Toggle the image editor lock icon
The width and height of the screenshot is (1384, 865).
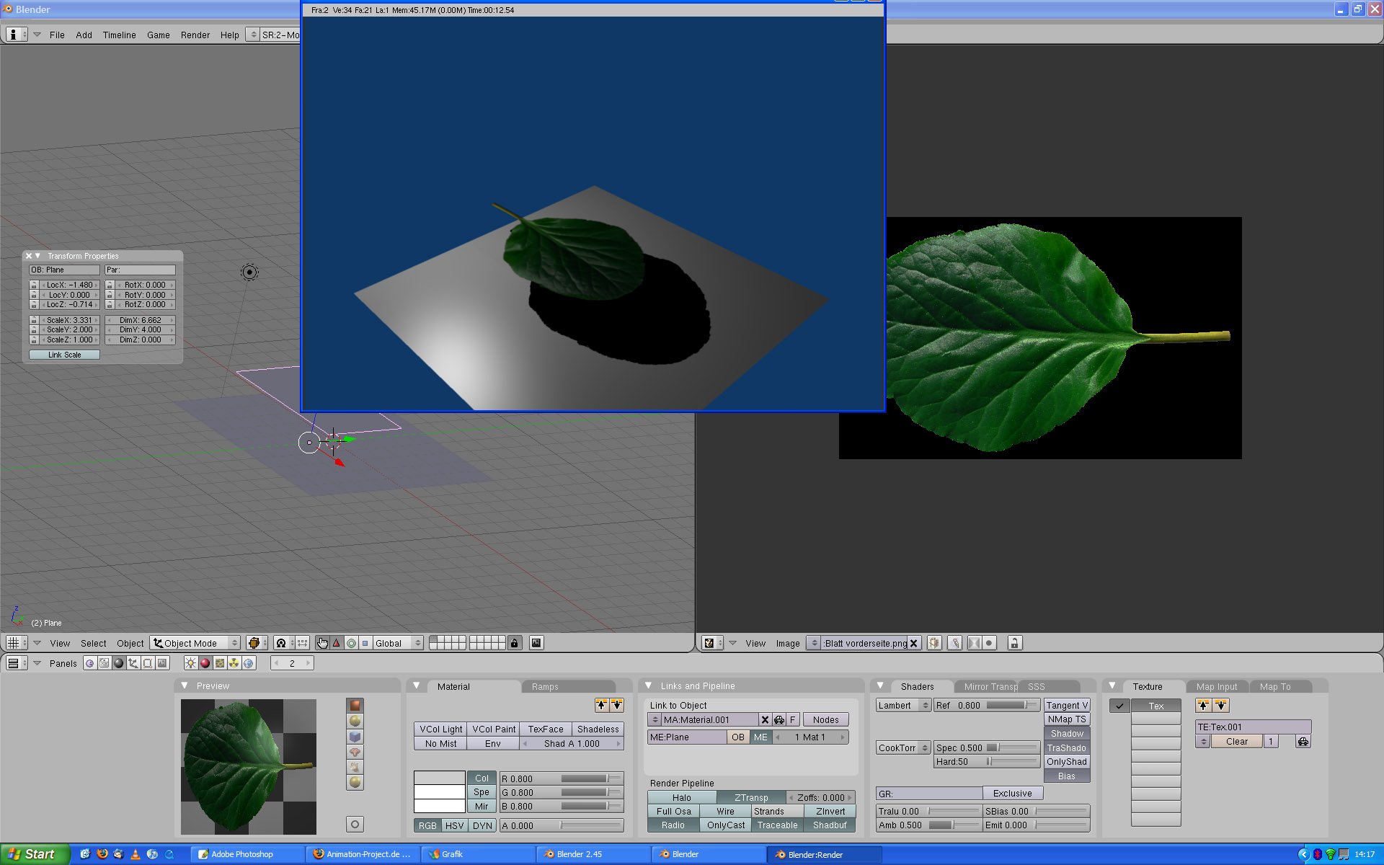coord(1014,643)
